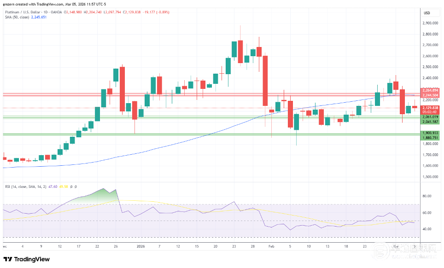Click the Feb marker on the time axis
The image size is (444, 268).
(x=272, y=246)
